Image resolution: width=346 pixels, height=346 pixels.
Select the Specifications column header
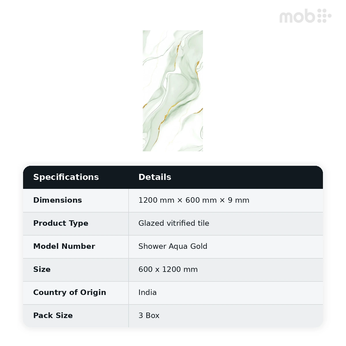pos(66,177)
